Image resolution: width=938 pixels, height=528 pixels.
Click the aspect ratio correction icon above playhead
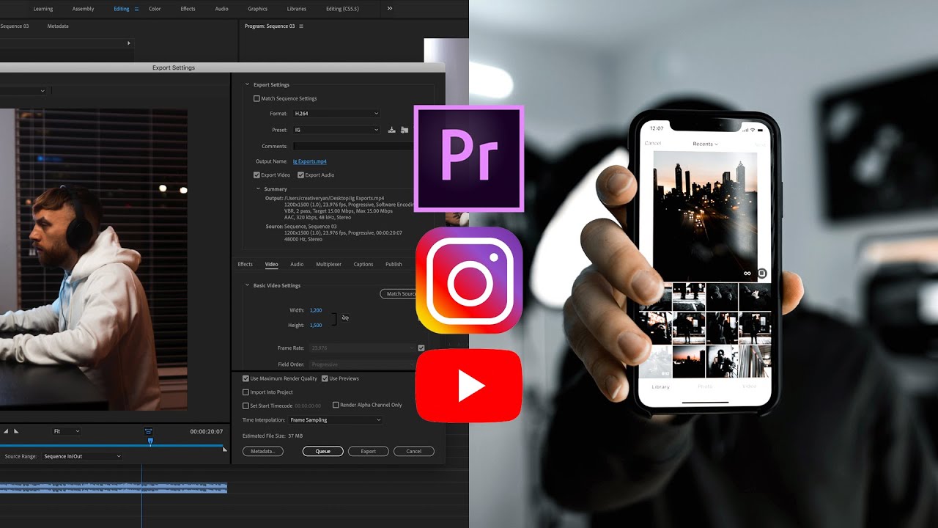149,431
